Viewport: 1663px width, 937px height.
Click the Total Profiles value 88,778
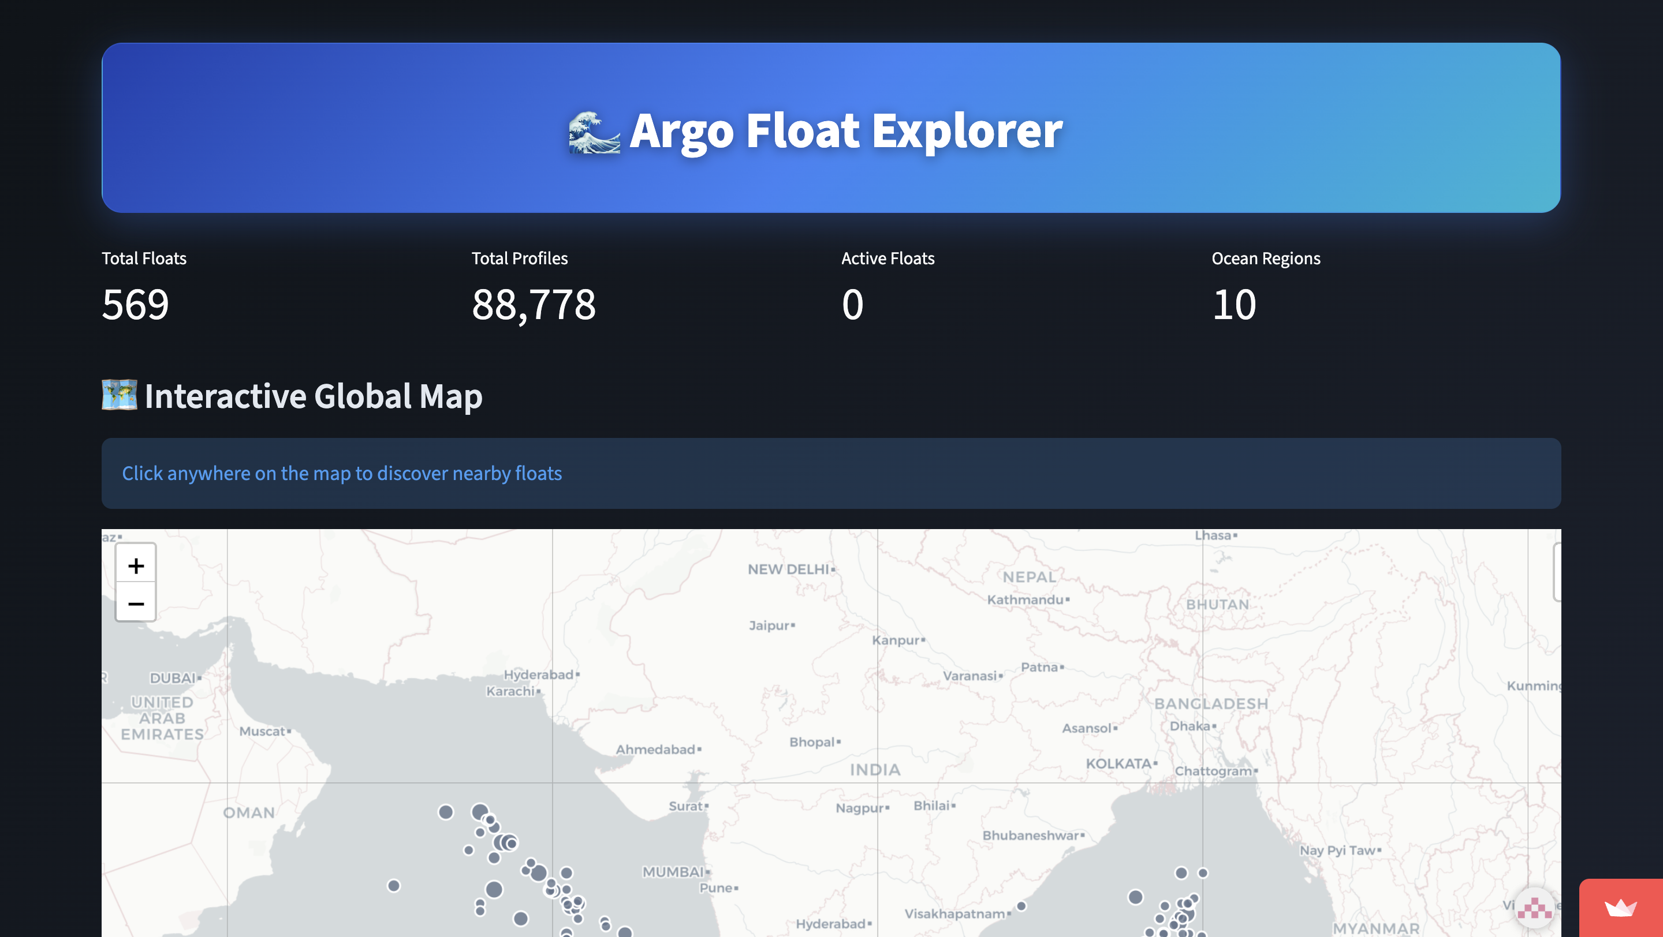[533, 305]
